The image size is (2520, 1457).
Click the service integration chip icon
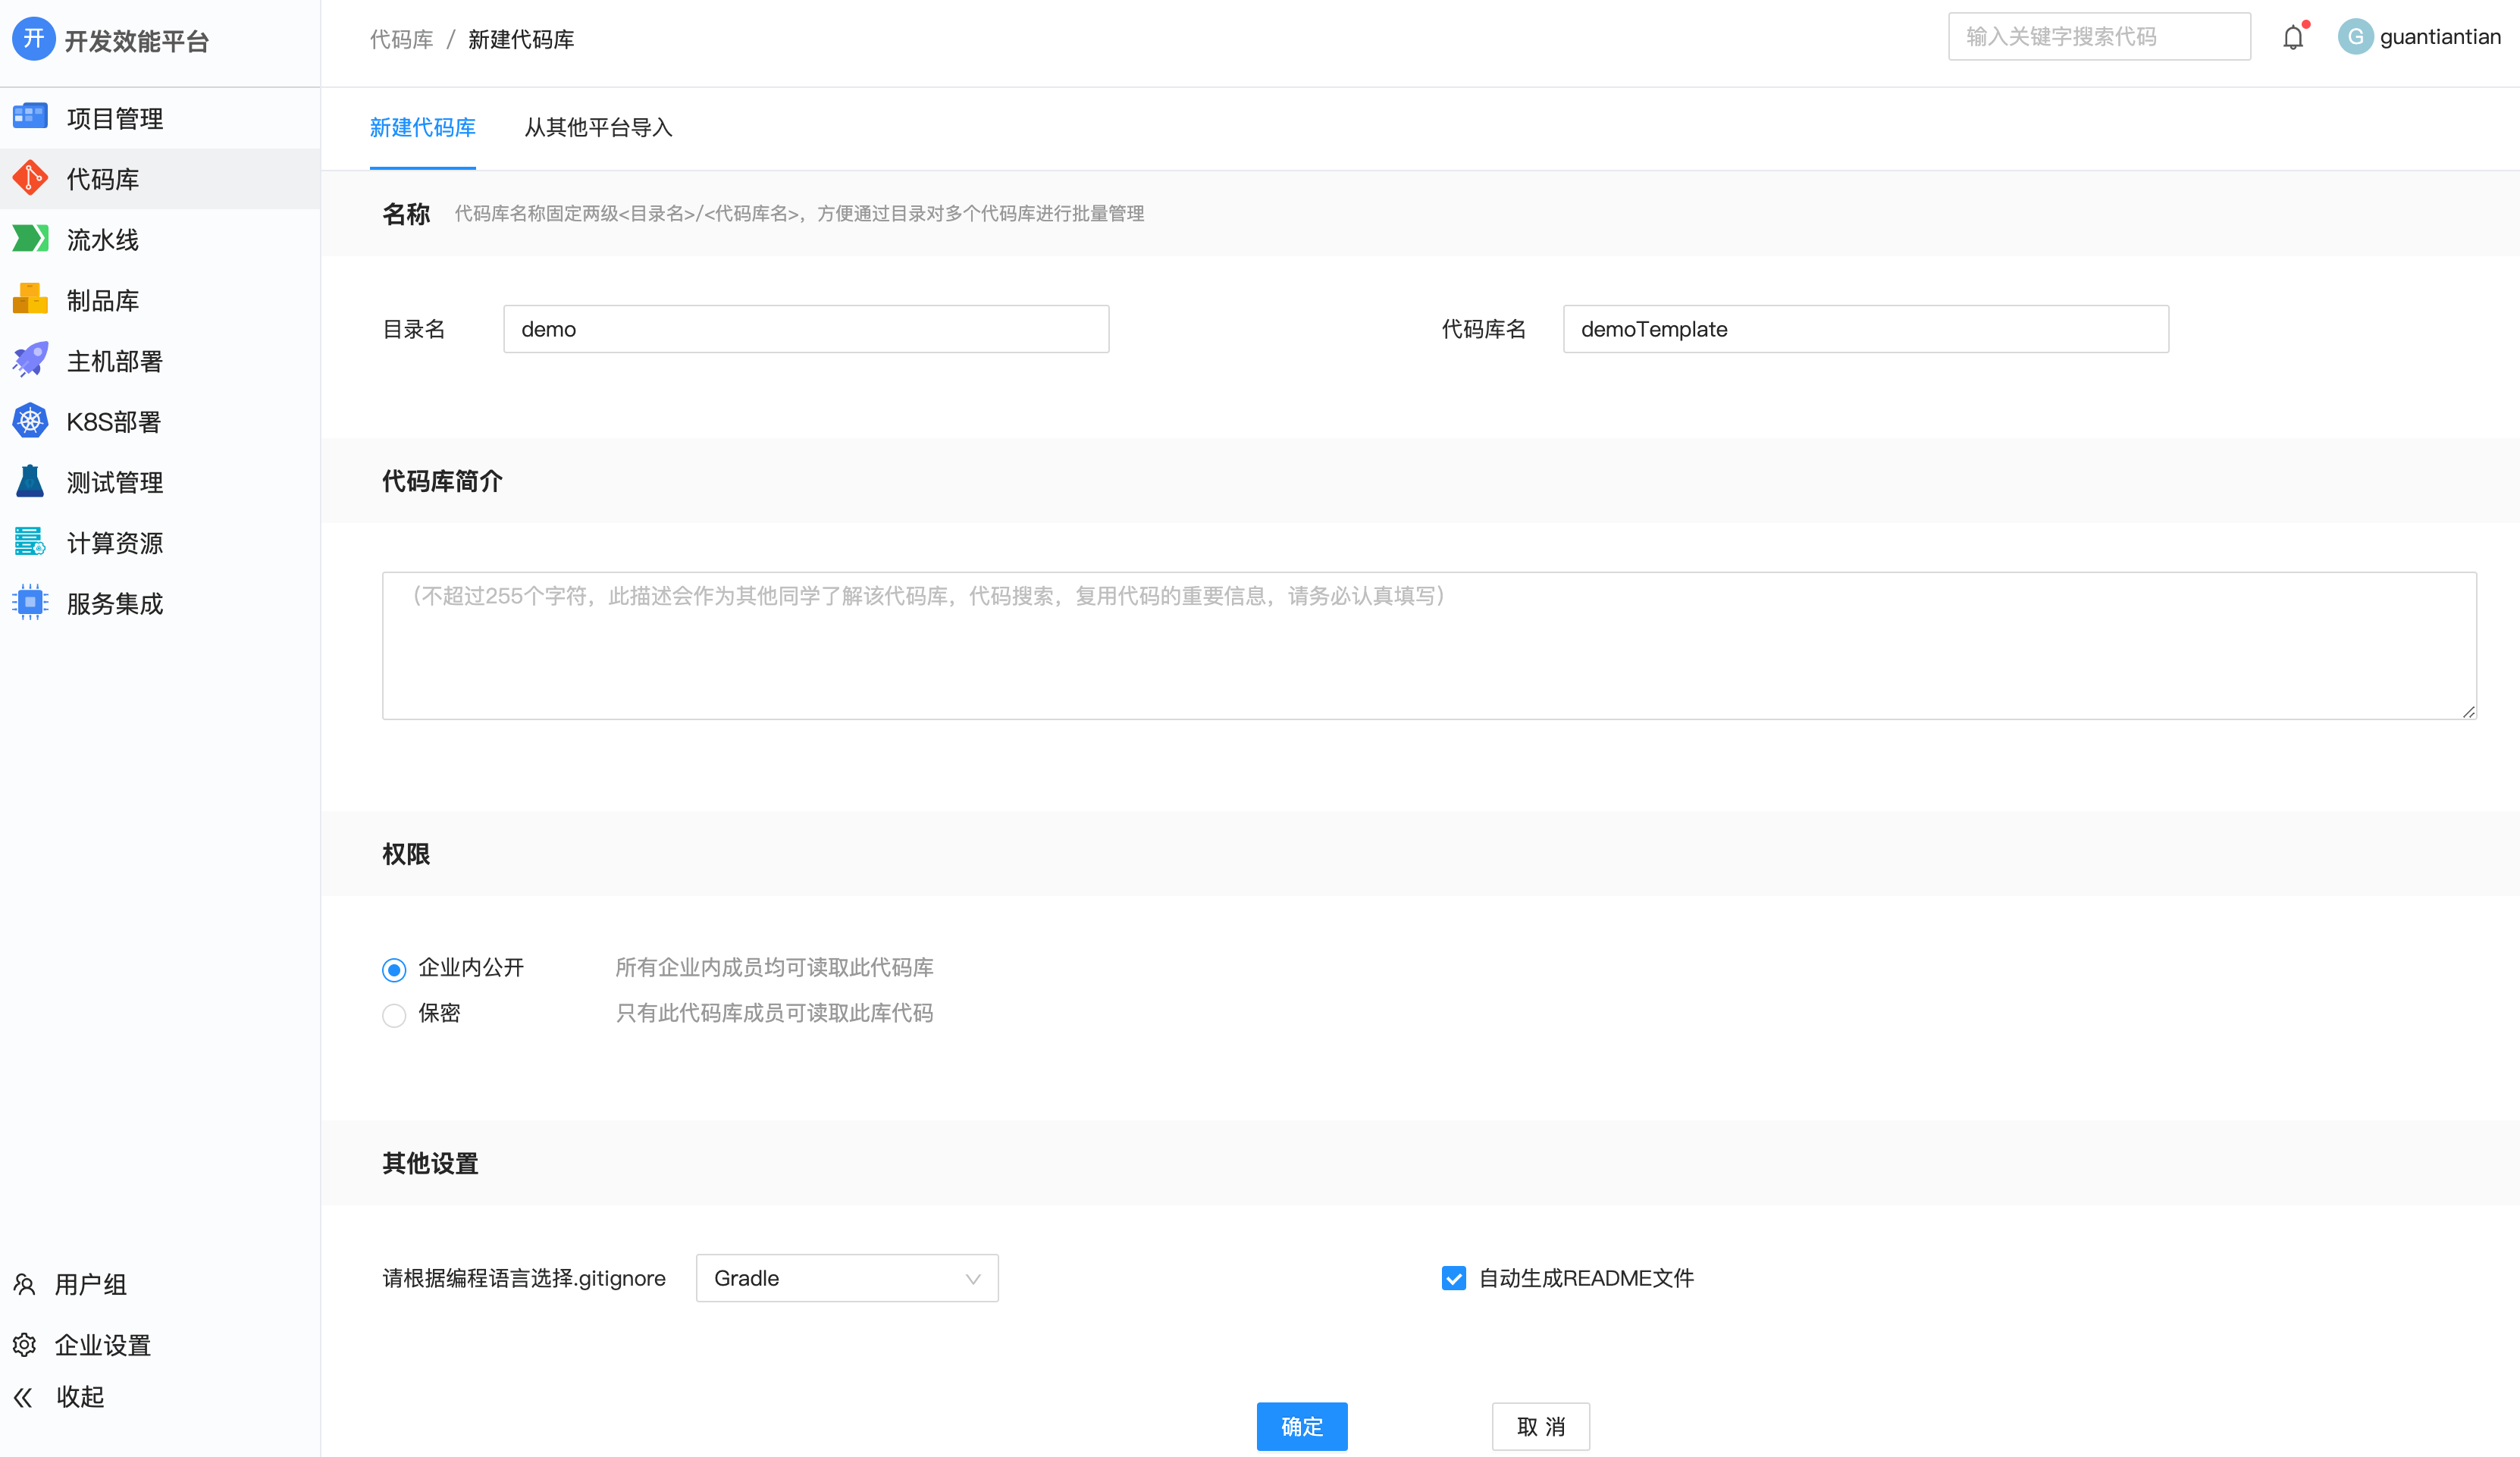tap(30, 603)
